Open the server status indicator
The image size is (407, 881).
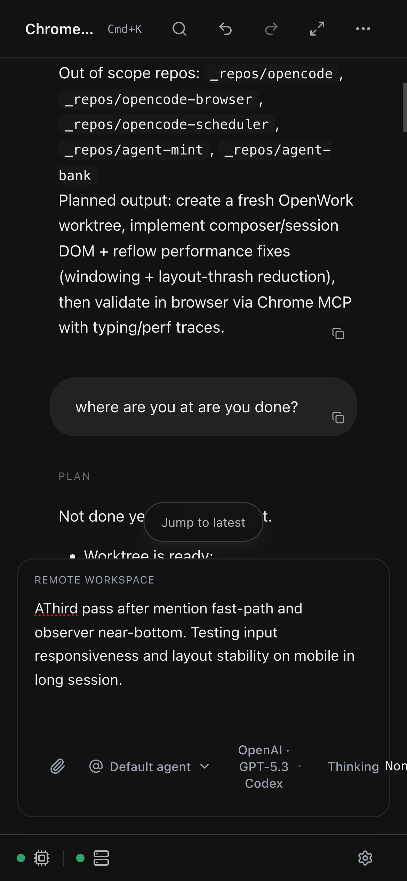[x=101, y=858]
